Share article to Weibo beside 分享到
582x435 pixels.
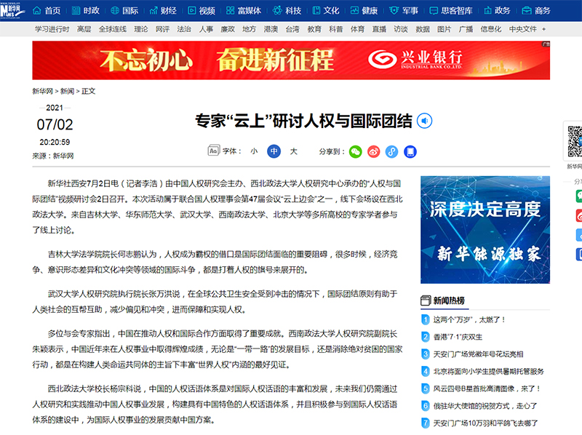click(x=374, y=151)
